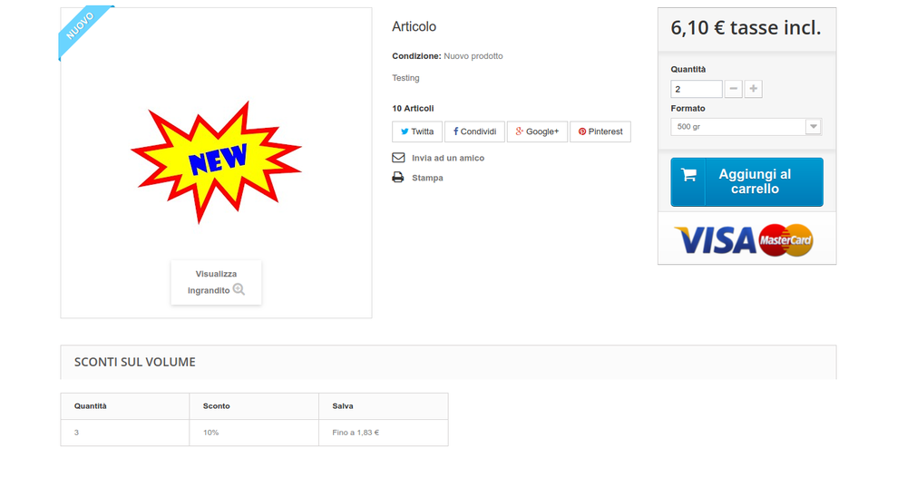Click the Articolo product title
Viewport: 907px width, 496px height.
point(414,26)
